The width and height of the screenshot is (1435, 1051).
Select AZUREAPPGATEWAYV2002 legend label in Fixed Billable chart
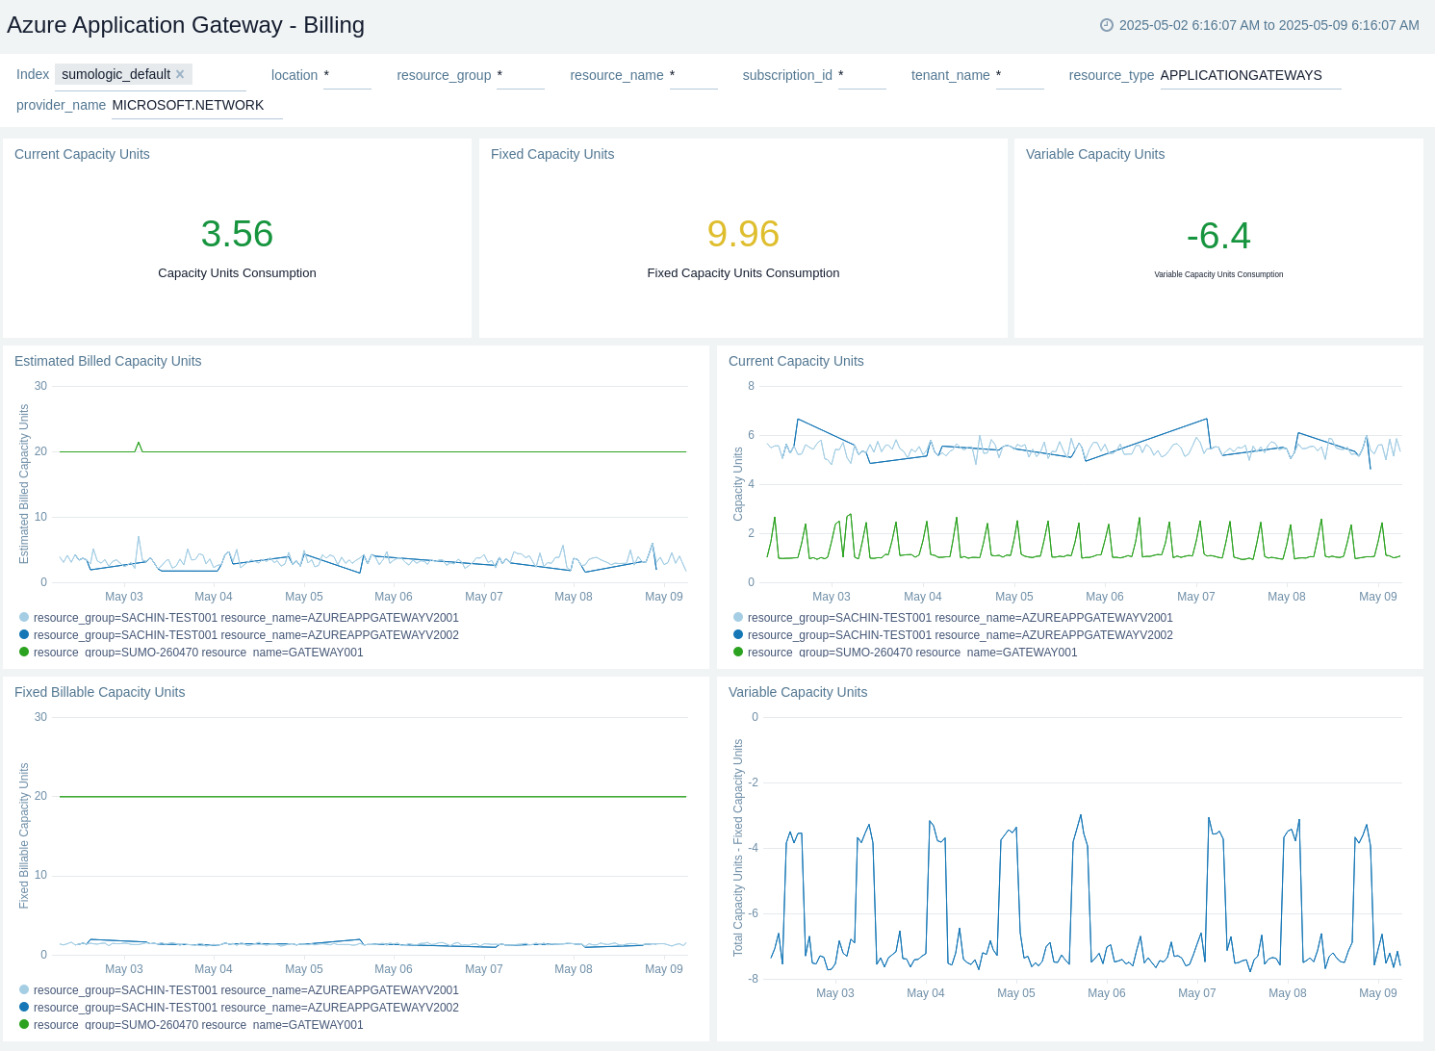pos(246,1008)
